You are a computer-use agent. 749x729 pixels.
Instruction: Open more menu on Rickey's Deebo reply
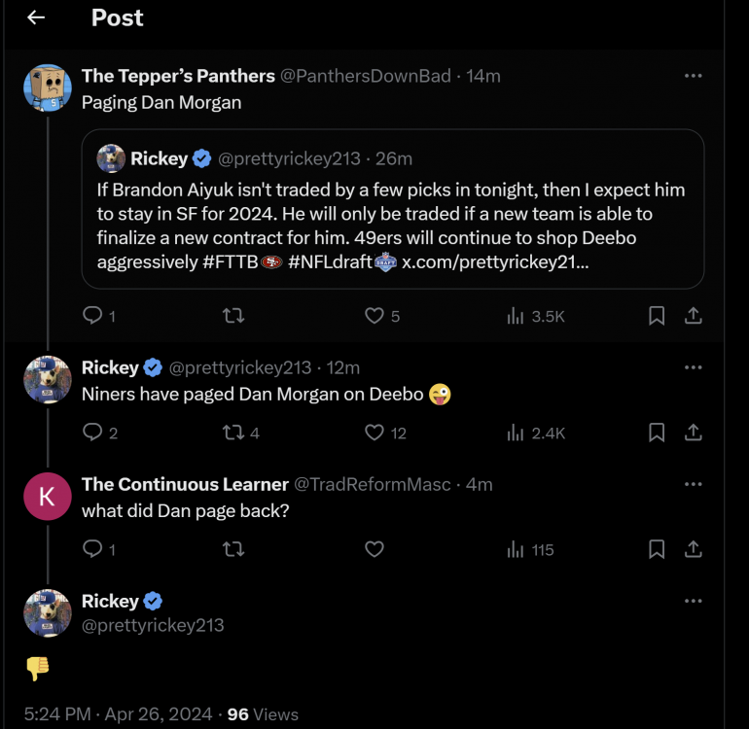693,367
